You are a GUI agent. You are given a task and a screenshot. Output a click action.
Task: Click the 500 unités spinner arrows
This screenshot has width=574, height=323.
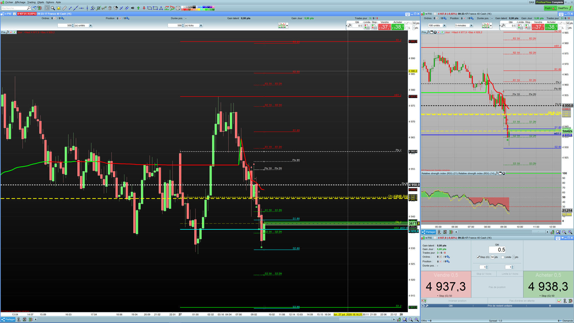(x=73, y=26)
